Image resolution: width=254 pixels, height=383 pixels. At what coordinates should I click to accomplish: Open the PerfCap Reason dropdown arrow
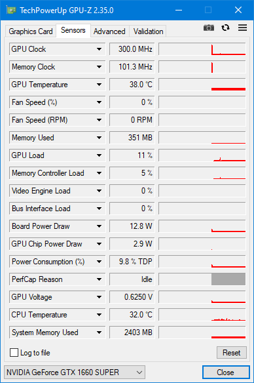point(99,279)
